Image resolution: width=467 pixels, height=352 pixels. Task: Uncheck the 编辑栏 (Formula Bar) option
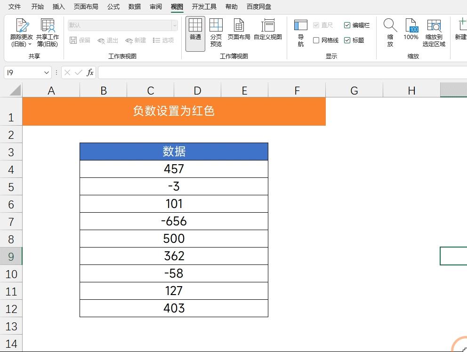[x=347, y=25]
